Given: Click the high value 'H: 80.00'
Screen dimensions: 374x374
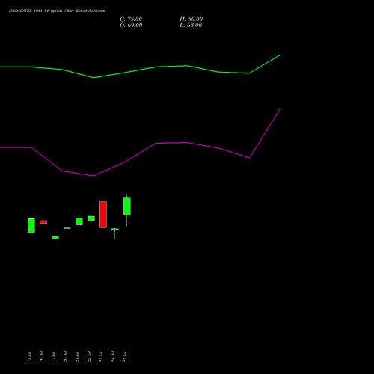Looking at the screenshot, I should (191, 19).
